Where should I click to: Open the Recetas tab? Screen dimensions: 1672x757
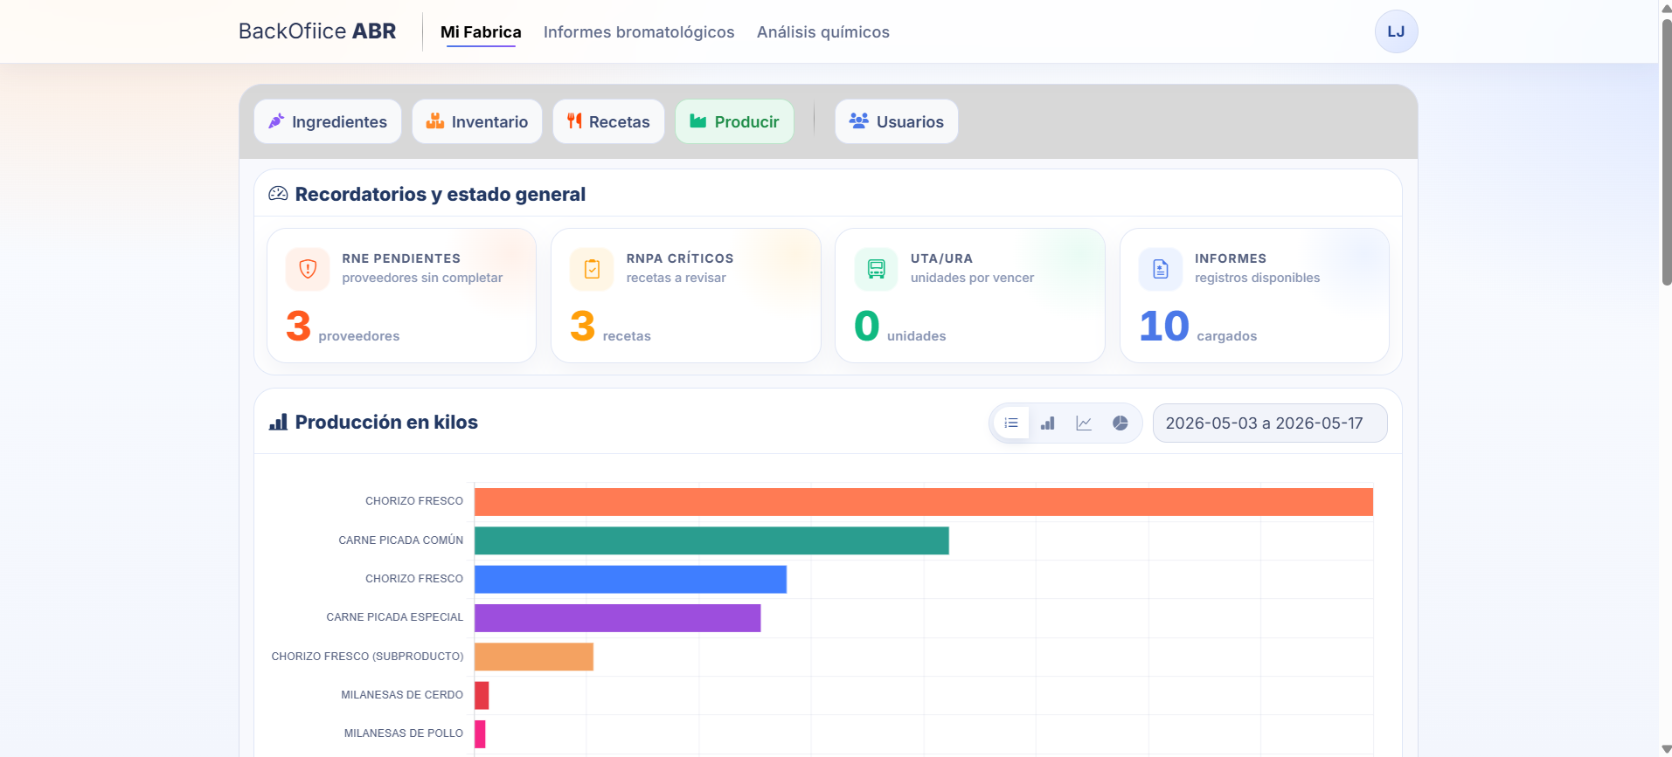608,121
